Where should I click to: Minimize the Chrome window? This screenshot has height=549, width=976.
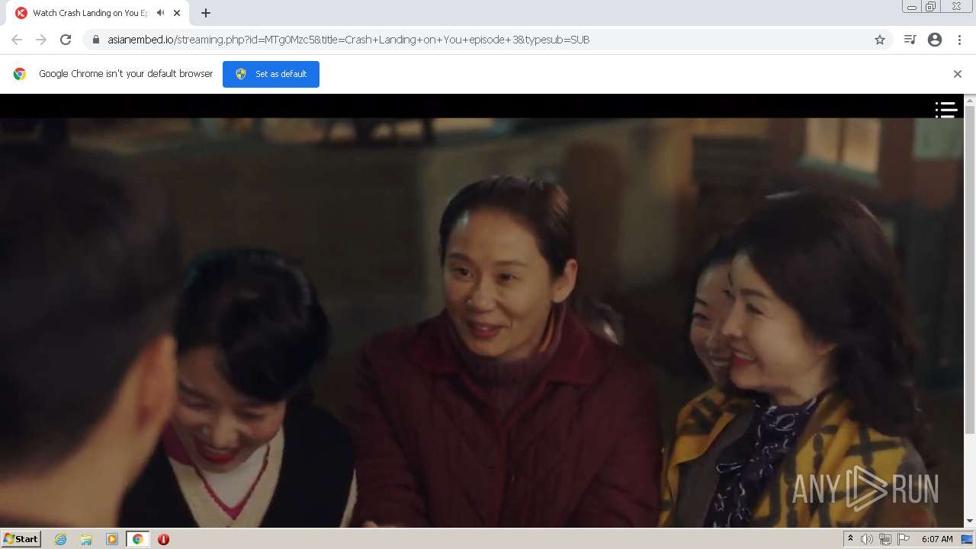click(x=911, y=7)
